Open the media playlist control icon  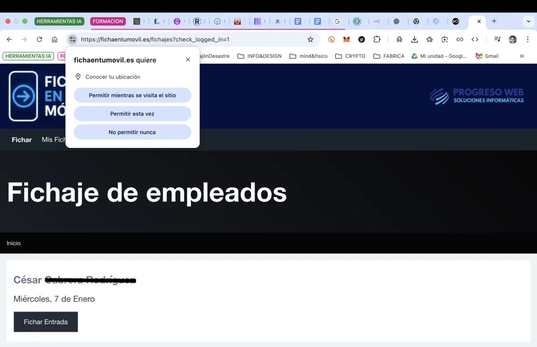[497, 39]
